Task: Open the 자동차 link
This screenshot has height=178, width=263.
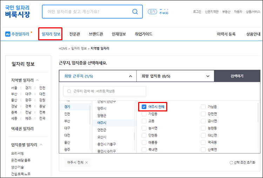Action: click(238, 12)
